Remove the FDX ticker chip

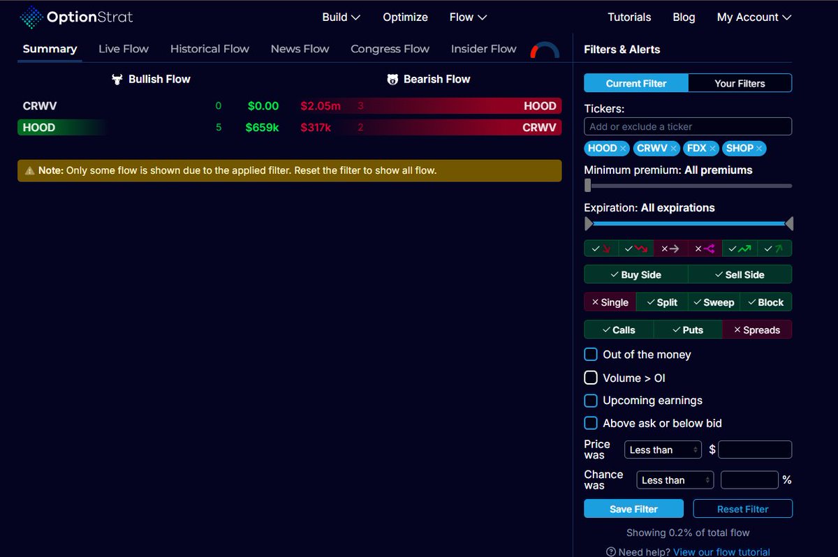point(712,149)
